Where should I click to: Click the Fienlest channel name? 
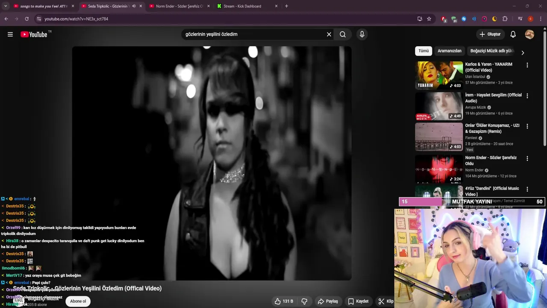click(x=471, y=138)
